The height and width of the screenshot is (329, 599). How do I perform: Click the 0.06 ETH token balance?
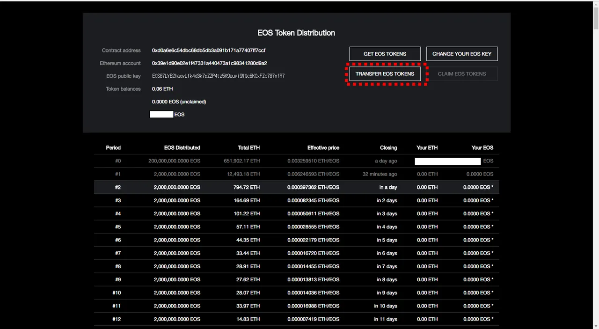162,89
